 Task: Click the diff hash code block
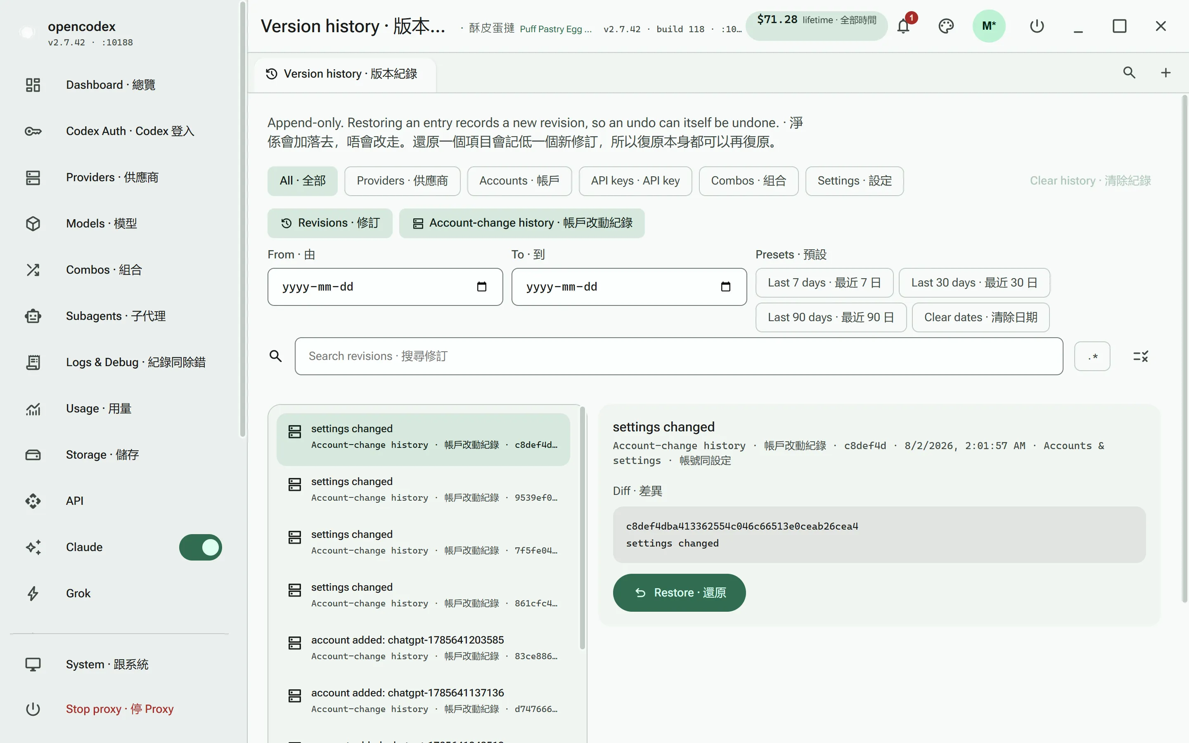tap(879, 535)
